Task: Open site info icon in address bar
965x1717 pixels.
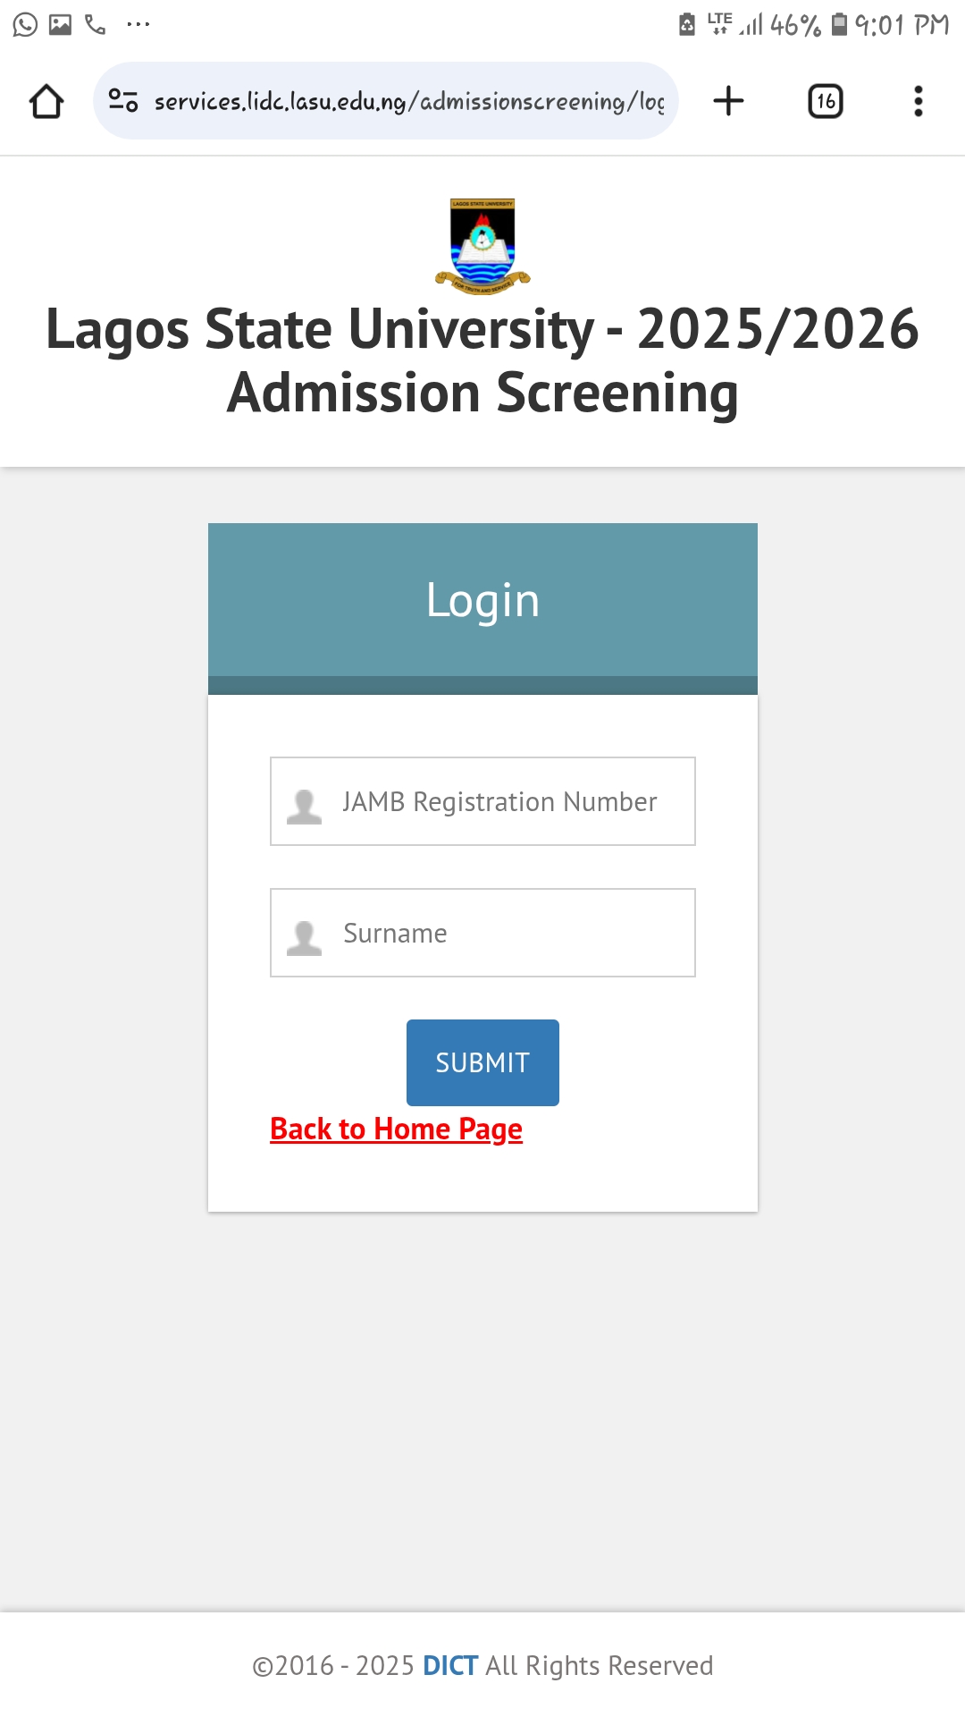Action: pos(123,101)
